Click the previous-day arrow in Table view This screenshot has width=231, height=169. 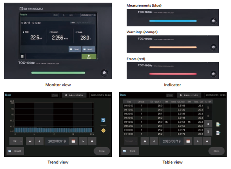pos(154,141)
